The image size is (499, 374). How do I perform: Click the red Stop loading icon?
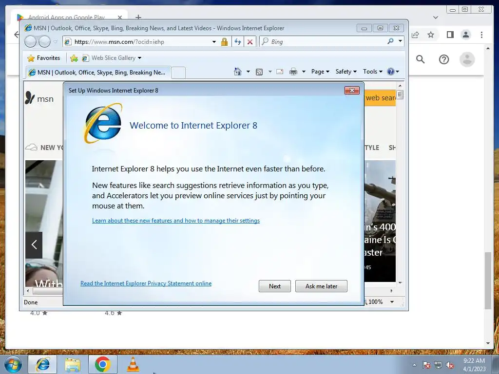(x=250, y=42)
